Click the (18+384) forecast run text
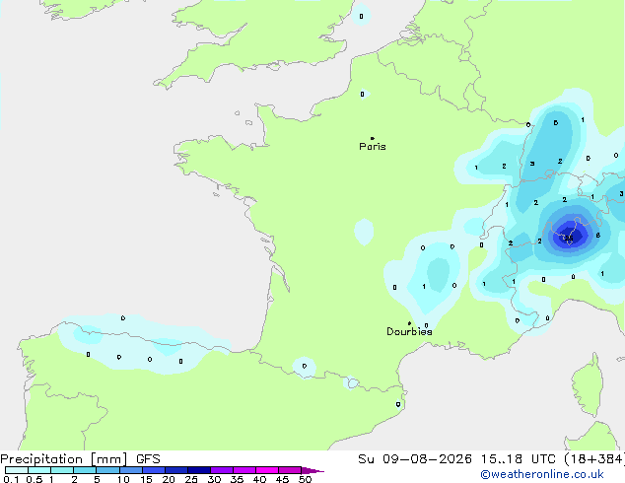 [x=594, y=459]
